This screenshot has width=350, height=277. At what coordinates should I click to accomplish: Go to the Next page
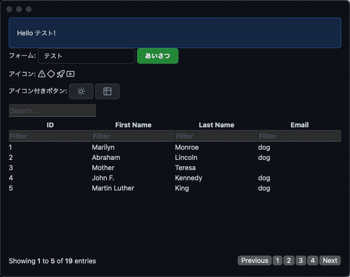click(330, 260)
